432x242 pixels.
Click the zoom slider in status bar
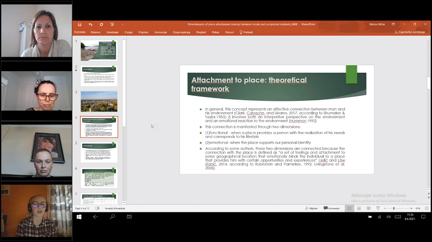point(394,208)
